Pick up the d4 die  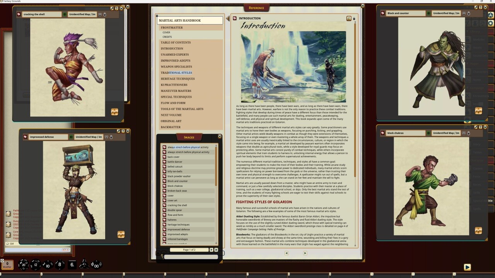[85, 265]
